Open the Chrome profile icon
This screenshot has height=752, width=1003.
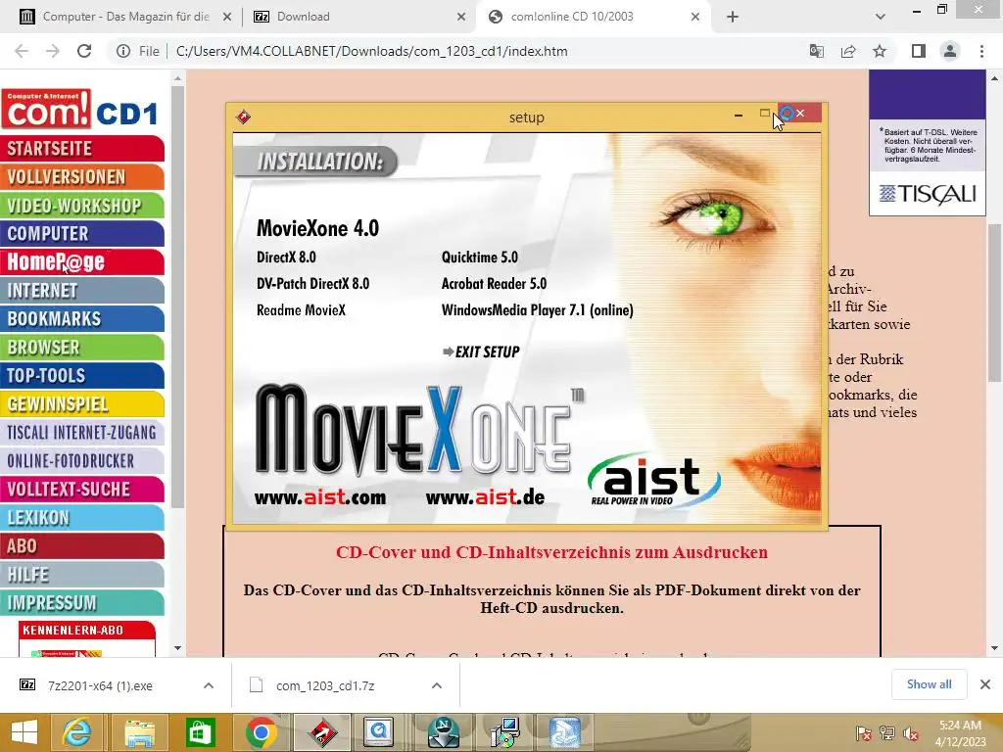tap(950, 51)
